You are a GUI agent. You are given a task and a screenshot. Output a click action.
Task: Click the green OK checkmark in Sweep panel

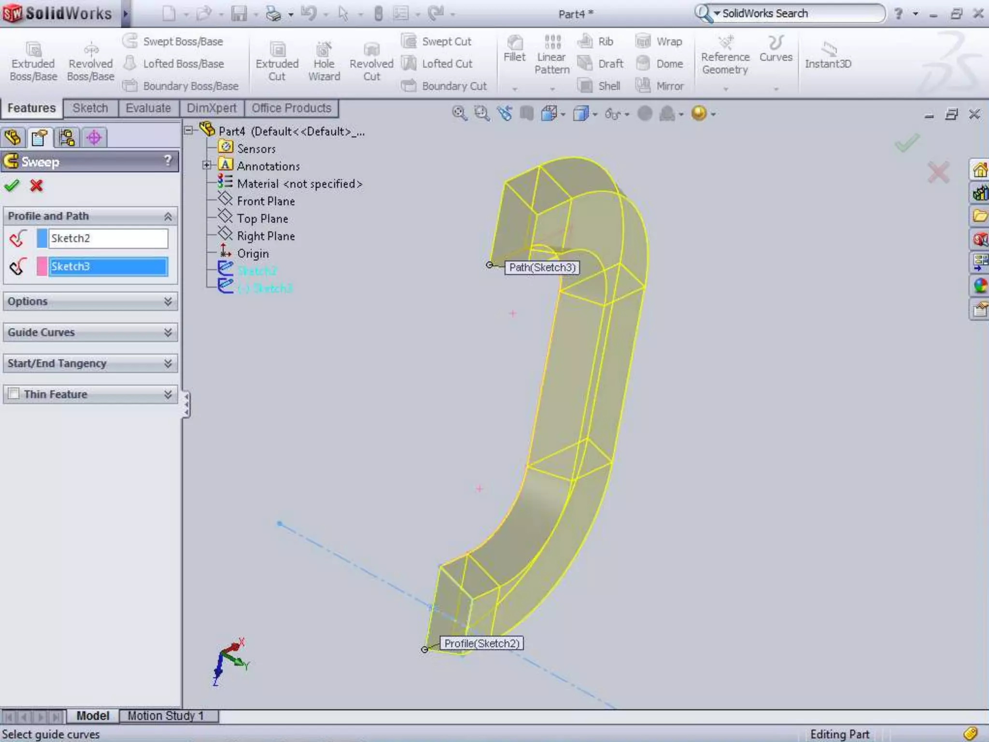(x=12, y=185)
